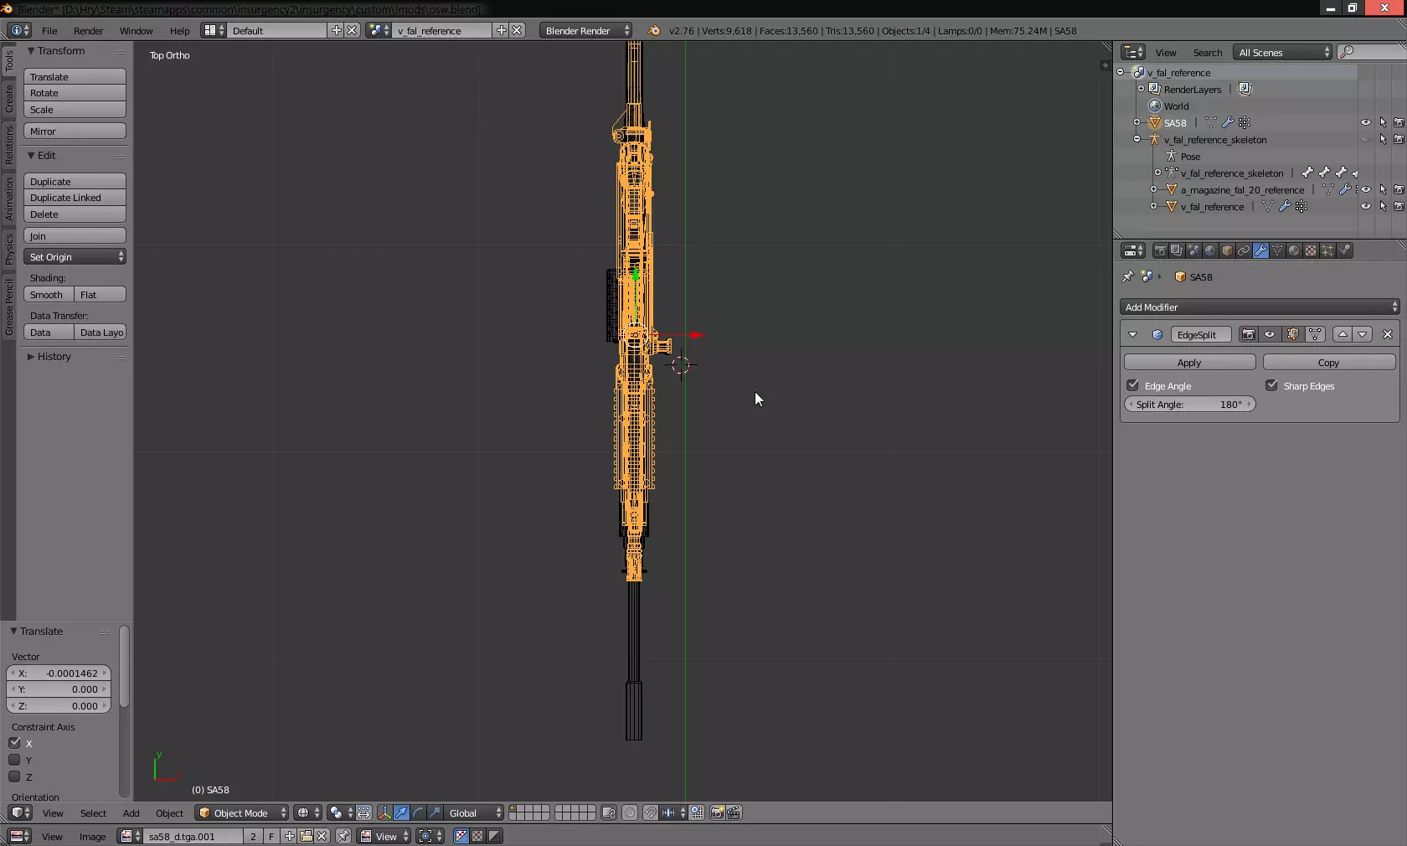Open the Object Data tab (triangle mesh icon)
This screenshot has width=1407, height=846.
tap(1277, 250)
